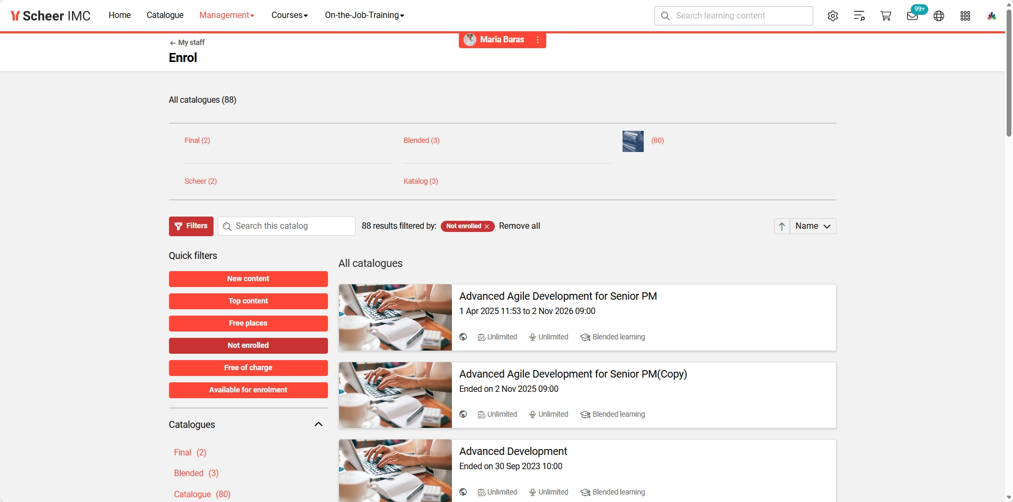Toggle ascending sort arrow

pyautogui.click(x=782, y=226)
